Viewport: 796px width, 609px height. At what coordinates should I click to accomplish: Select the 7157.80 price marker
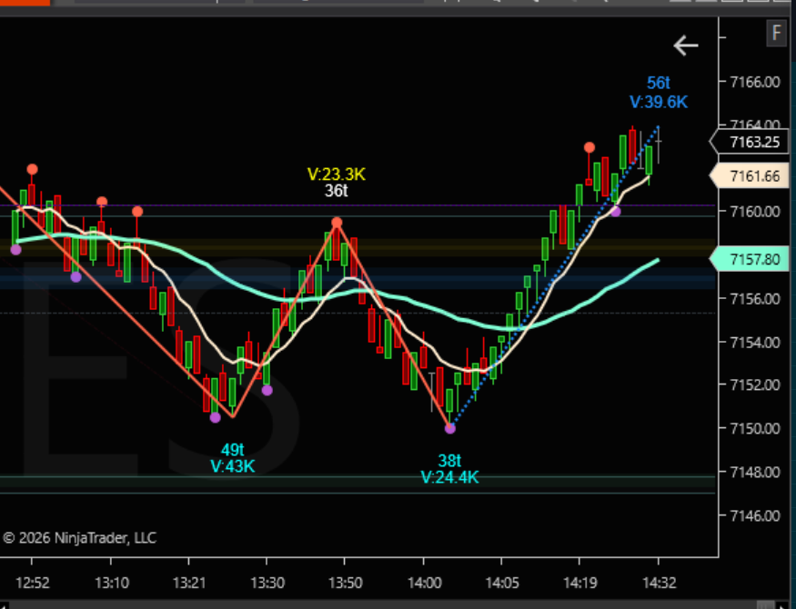750,259
